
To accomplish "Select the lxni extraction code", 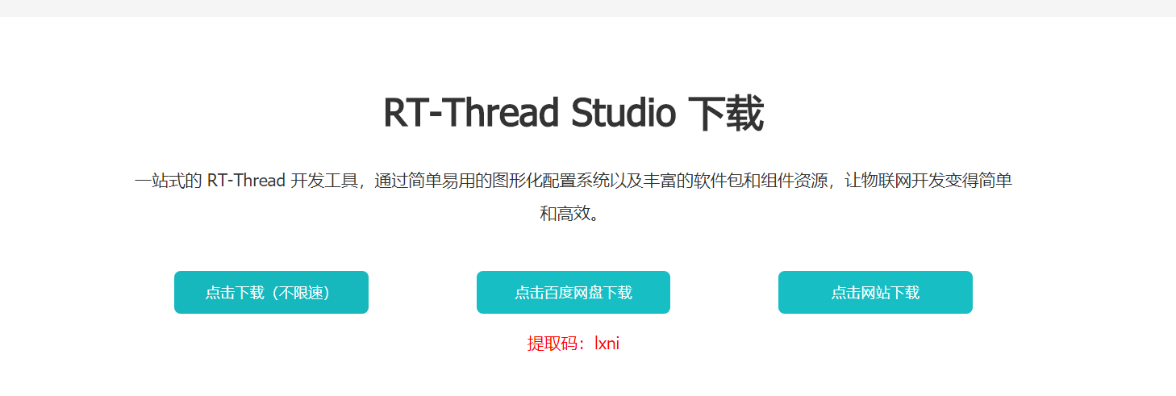I will [x=607, y=344].
